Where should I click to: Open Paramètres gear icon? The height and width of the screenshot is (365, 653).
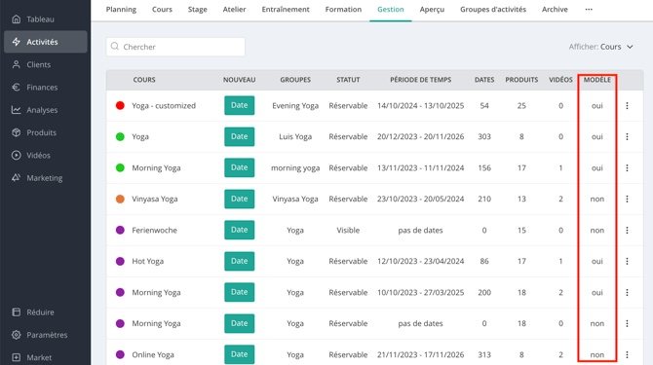17,335
